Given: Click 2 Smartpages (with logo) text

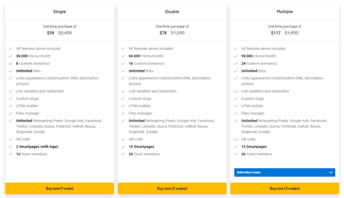Looking at the screenshot, I should [37, 147].
